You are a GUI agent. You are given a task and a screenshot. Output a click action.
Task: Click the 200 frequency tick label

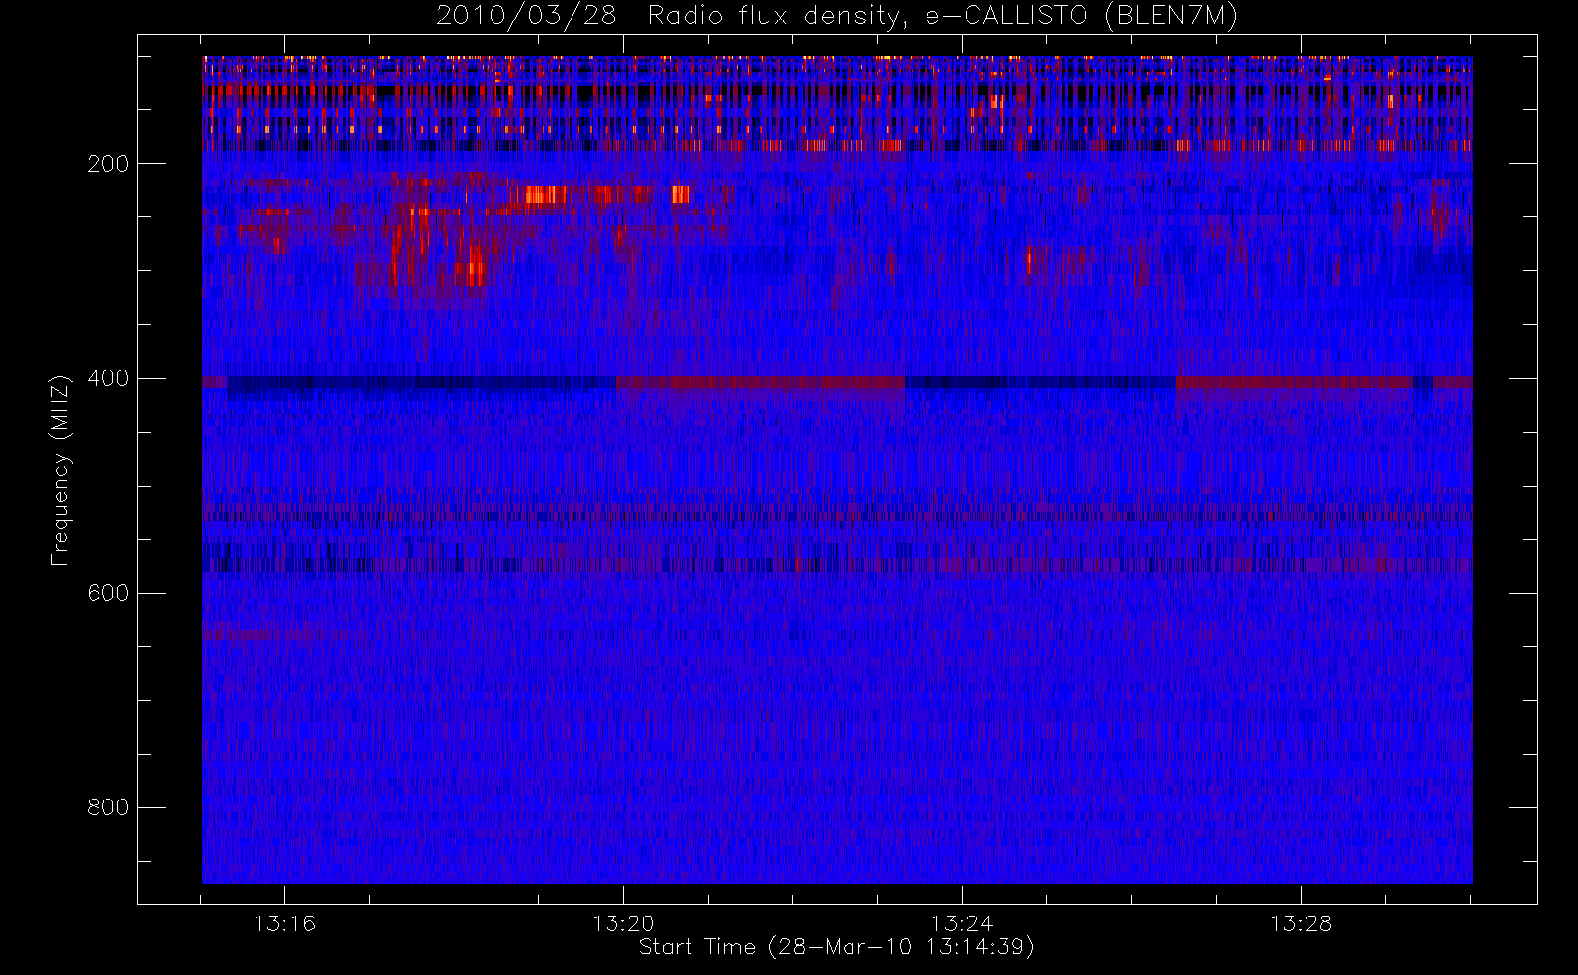[x=108, y=164]
